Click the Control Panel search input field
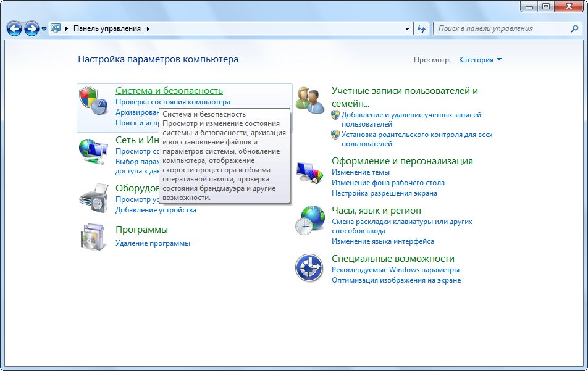 point(500,28)
